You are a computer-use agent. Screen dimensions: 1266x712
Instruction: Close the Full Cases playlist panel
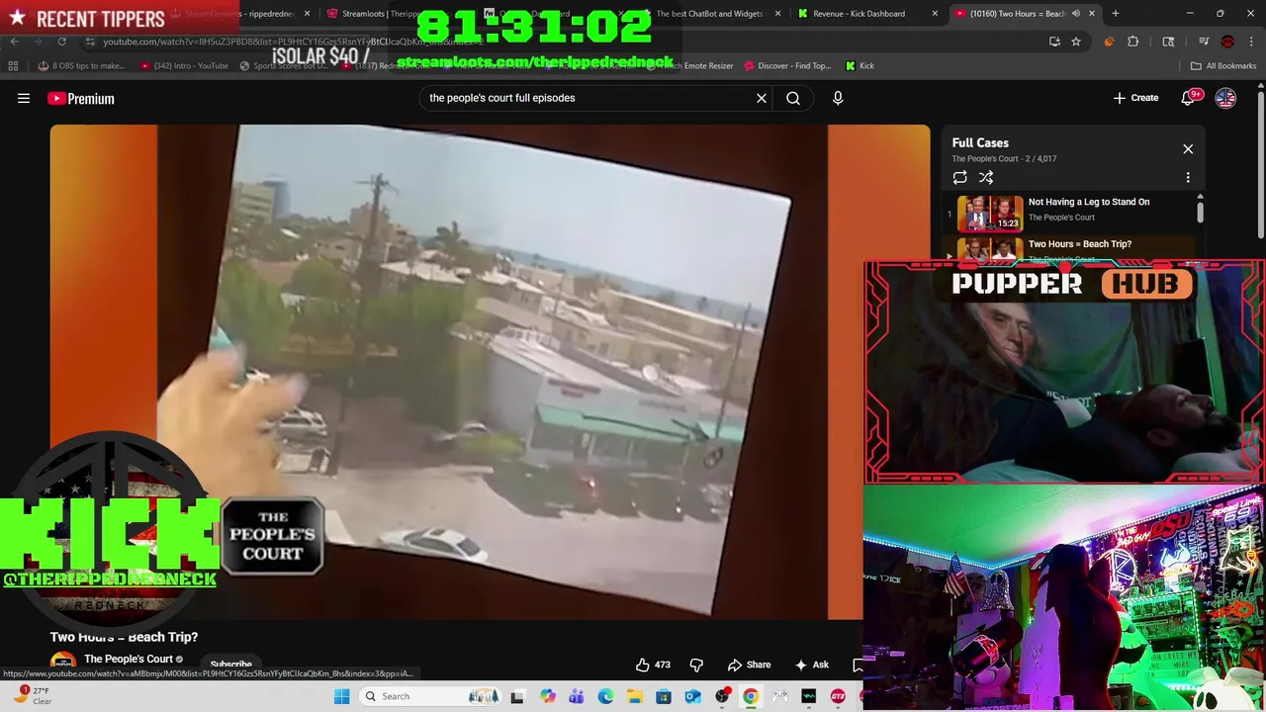[x=1188, y=149]
